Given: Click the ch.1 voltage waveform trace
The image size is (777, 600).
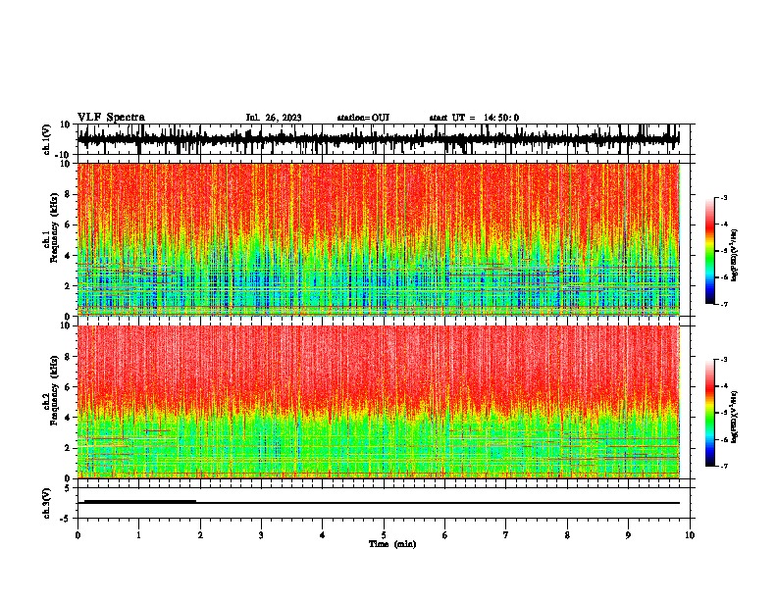Looking at the screenshot, I should coord(378,138).
